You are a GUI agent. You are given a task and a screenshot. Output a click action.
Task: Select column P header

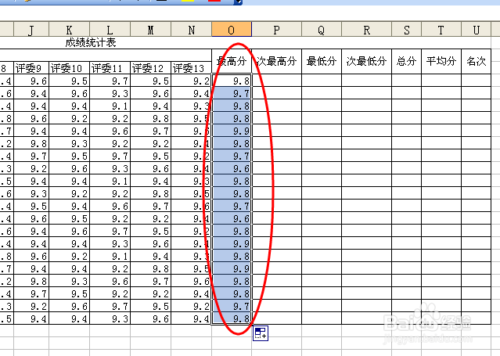coord(276,30)
